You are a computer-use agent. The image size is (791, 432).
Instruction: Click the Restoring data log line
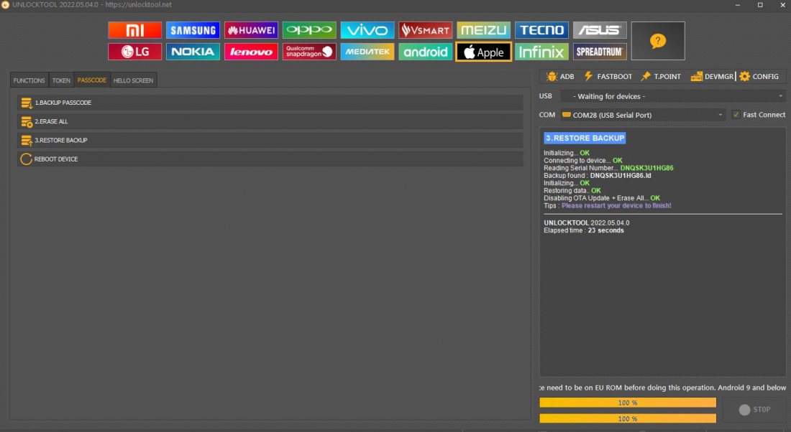(572, 191)
